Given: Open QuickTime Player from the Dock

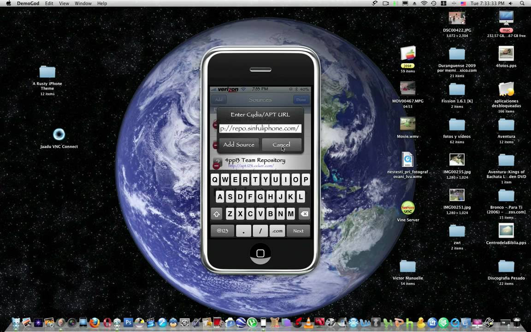Looking at the screenshot, I should [454, 322].
